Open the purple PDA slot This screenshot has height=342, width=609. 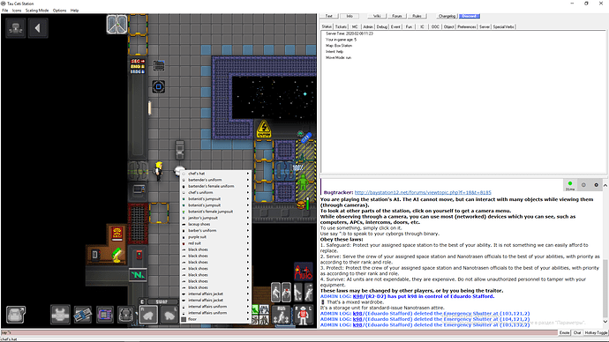(x=105, y=315)
